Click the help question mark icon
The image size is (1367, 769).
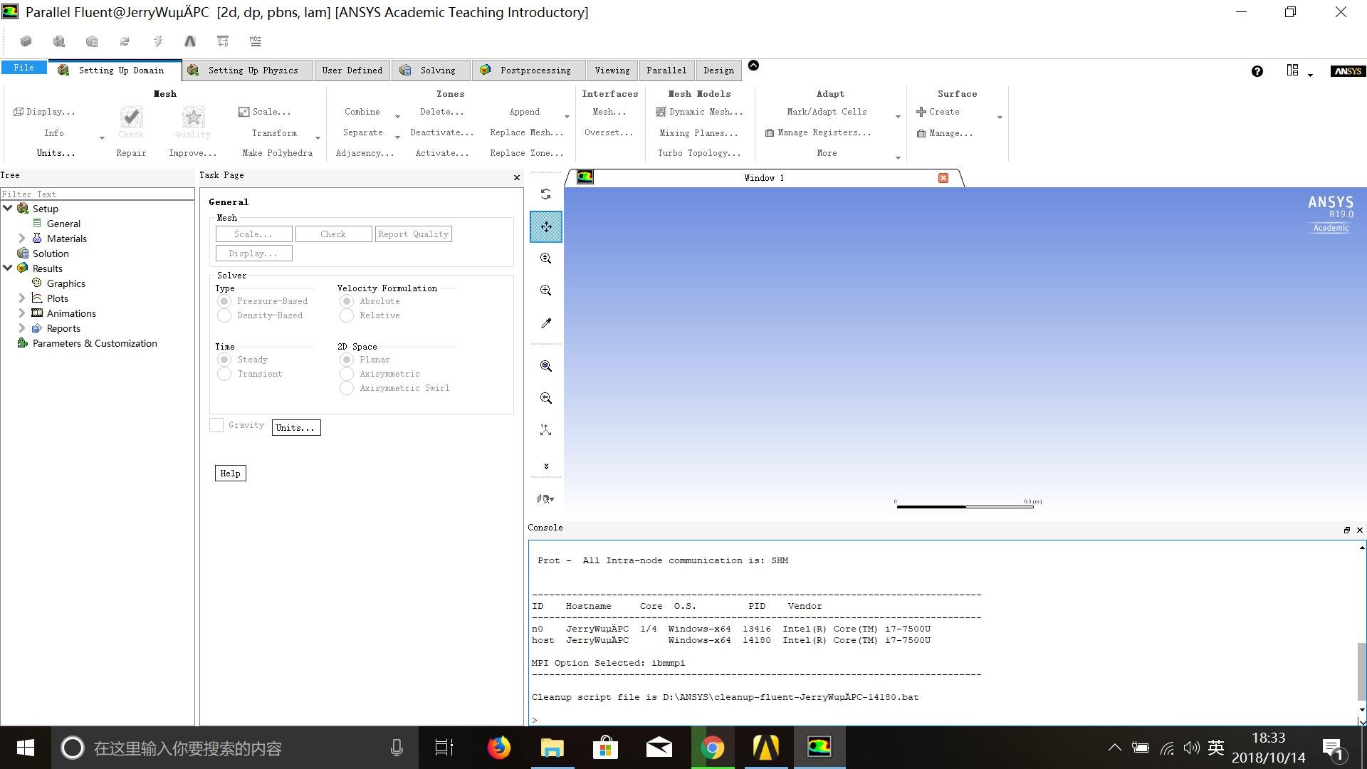[x=1257, y=71]
